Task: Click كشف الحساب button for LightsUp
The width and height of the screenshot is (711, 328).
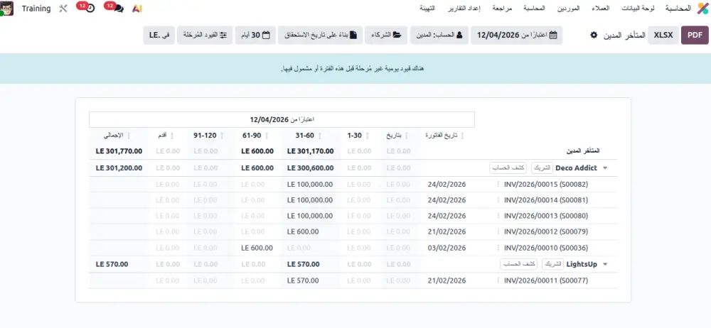Action: [x=520, y=264]
